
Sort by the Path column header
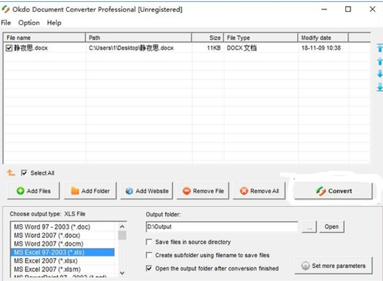click(x=138, y=38)
